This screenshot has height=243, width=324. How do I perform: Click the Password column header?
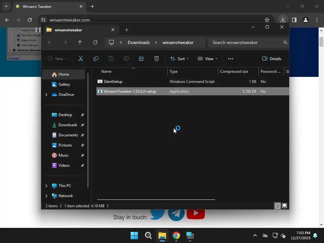pos(271,72)
